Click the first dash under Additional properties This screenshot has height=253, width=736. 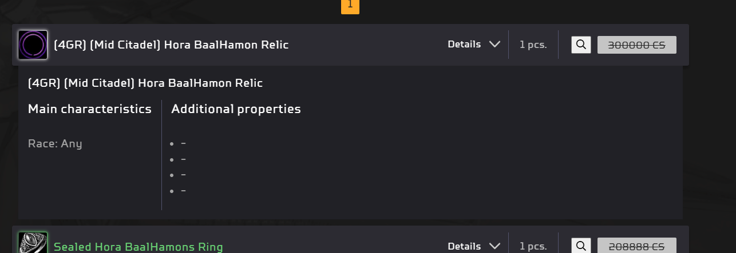click(183, 144)
